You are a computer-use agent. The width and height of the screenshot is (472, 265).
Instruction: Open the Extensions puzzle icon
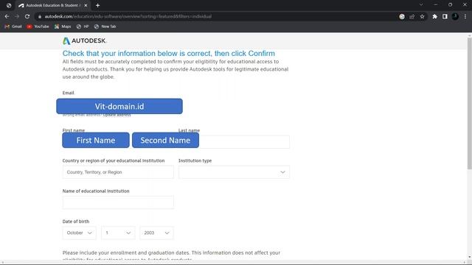[x=434, y=16]
